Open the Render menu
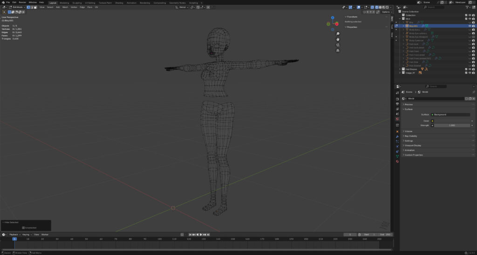The height and width of the screenshot is (255, 477). 22,2
